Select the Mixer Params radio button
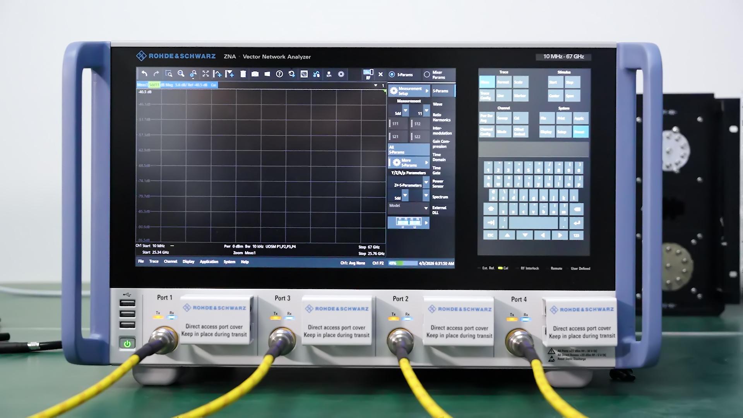This screenshot has width=743, height=418. click(x=427, y=75)
